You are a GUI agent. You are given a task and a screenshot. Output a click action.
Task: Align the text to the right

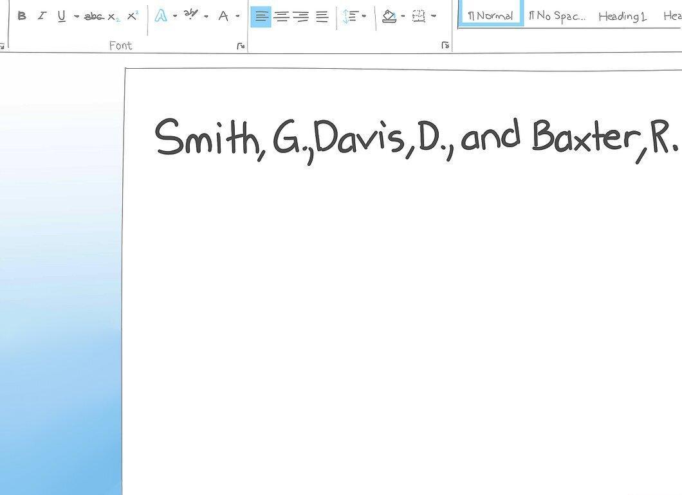(301, 17)
